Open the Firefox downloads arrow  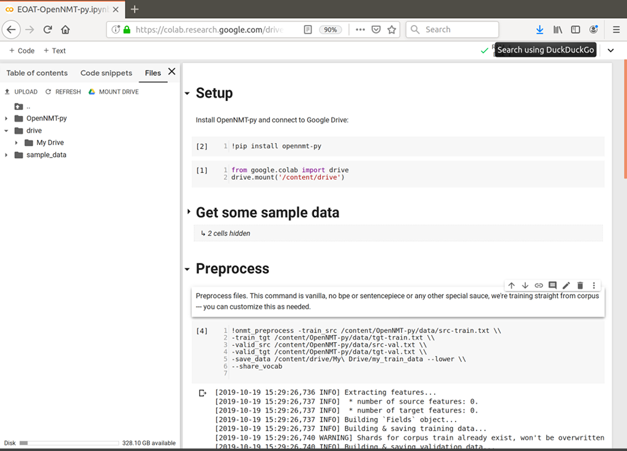tap(540, 29)
